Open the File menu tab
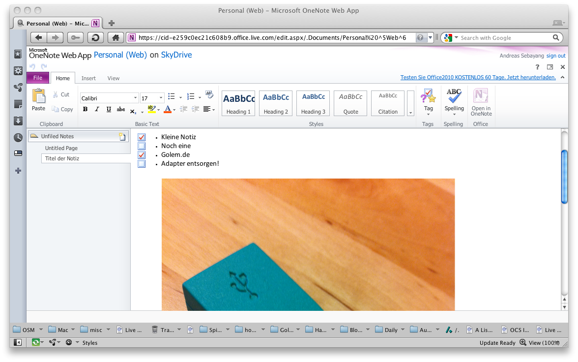 (38, 78)
